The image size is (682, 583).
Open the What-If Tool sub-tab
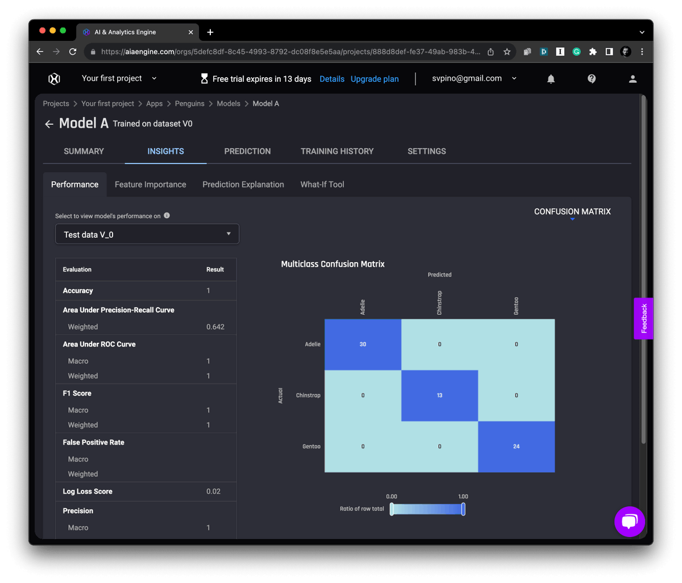tap(322, 184)
